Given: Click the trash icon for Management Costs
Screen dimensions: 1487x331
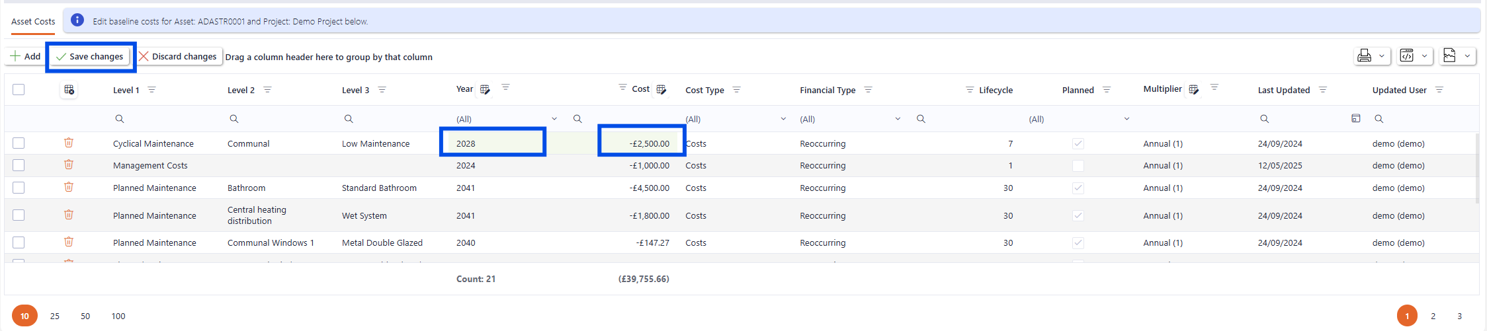Looking at the screenshot, I should coord(69,165).
